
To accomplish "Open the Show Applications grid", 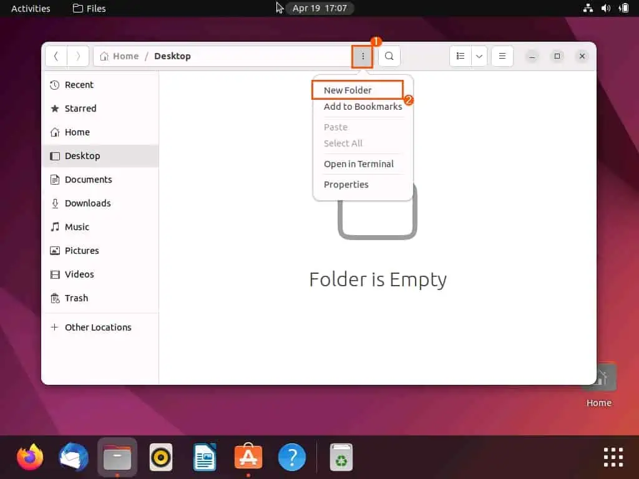I will 613,458.
